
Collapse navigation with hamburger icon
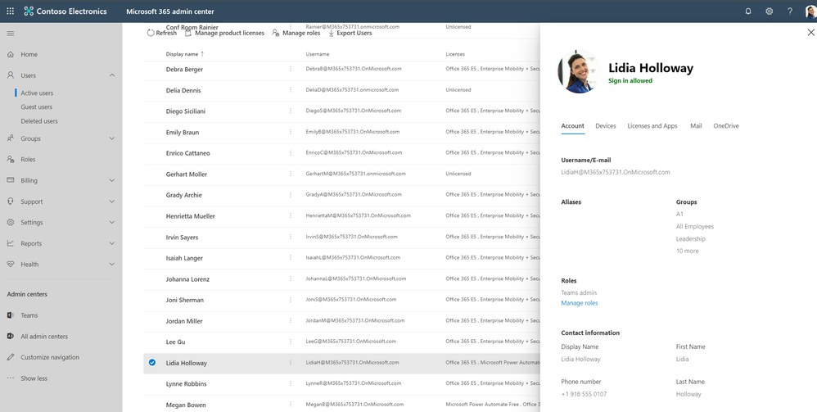pyautogui.click(x=11, y=34)
